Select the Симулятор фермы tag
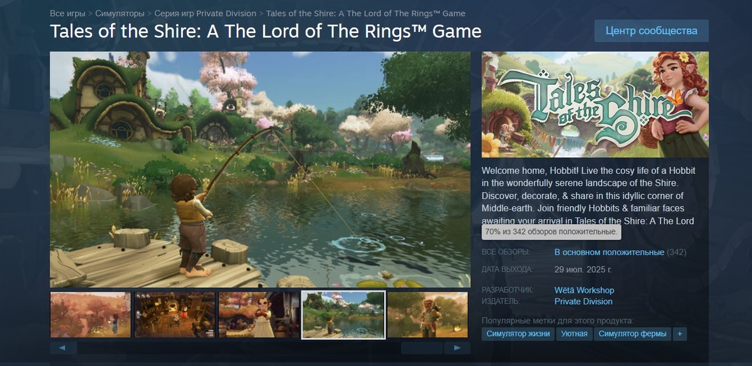This screenshot has width=752, height=366. click(632, 333)
